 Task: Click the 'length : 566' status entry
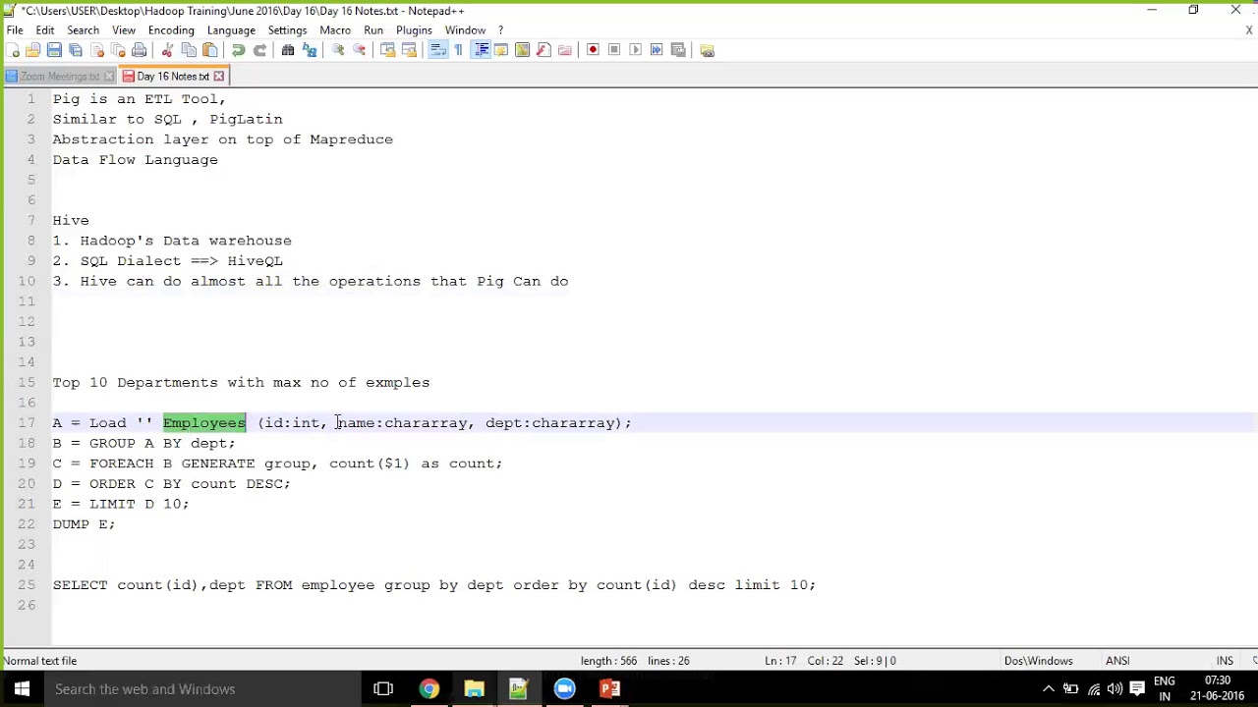pyautogui.click(x=609, y=661)
